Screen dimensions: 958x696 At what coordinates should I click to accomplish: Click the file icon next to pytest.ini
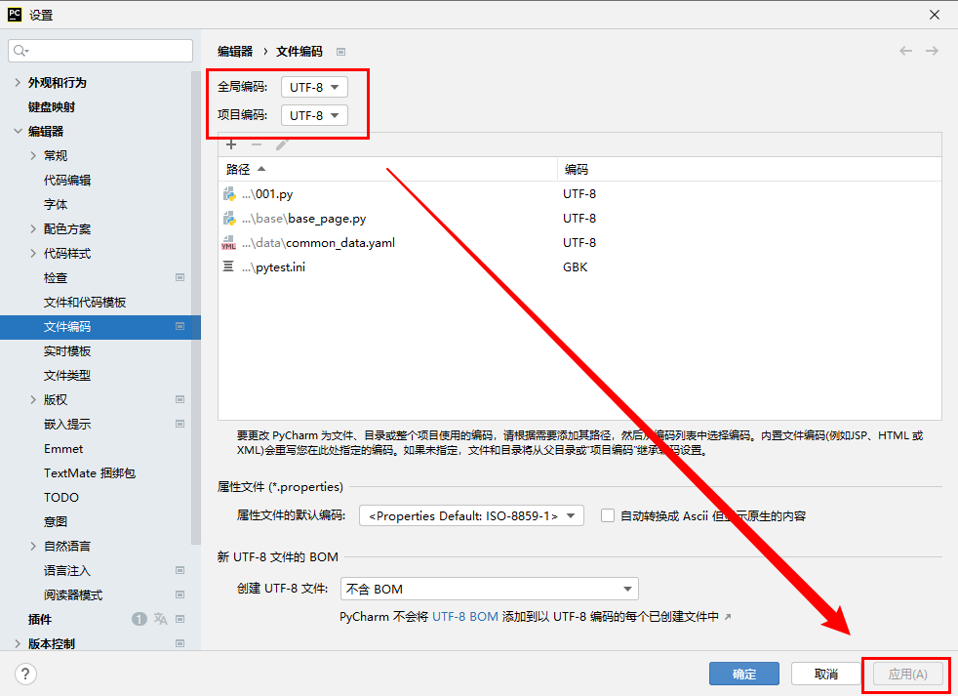pyautogui.click(x=227, y=266)
